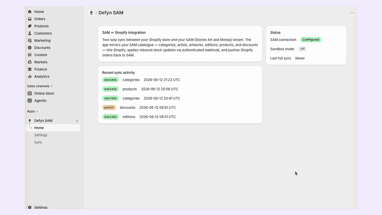
Task: Click the Analytics bar chart icon
Action: coord(30,76)
